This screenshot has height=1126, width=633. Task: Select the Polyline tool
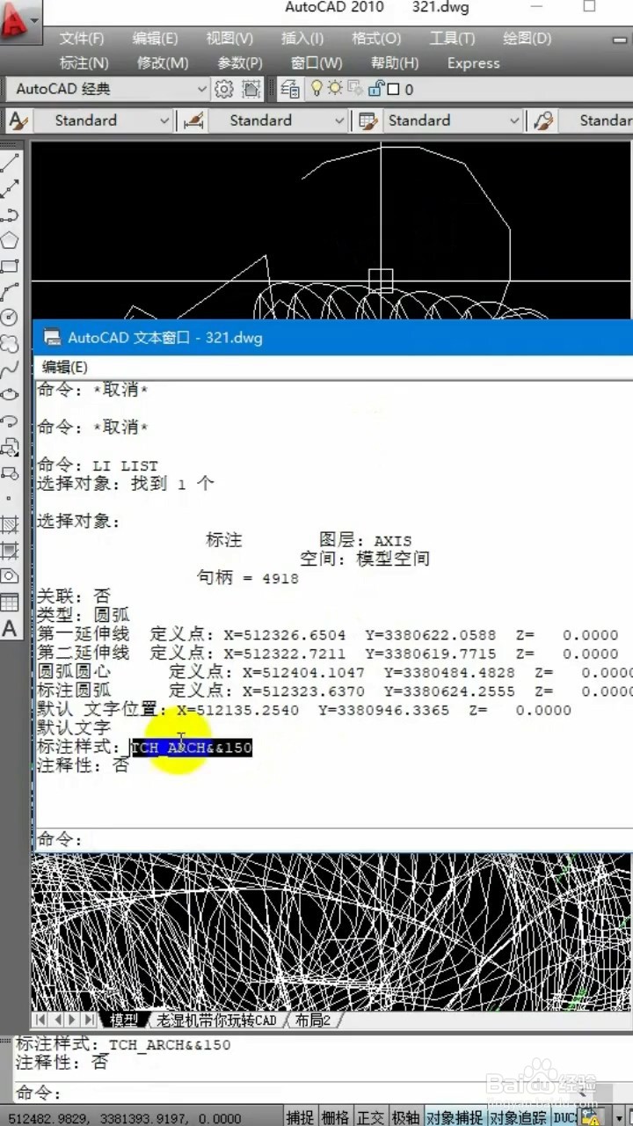pyautogui.click(x=10, y=214)
